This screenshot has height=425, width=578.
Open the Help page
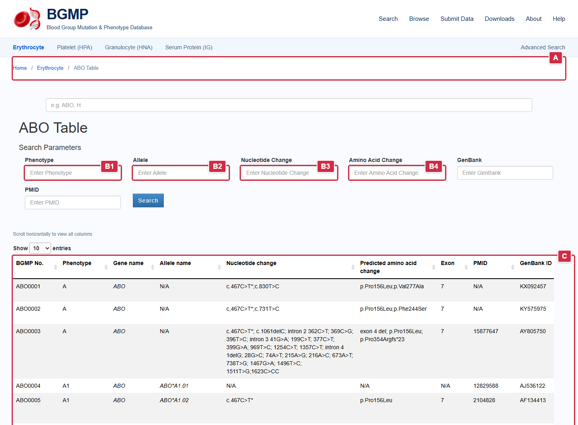pyautogui.click(x=559, y=19)
